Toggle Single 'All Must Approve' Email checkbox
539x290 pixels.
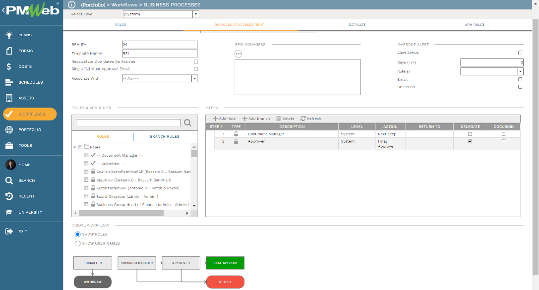point(196,69)
